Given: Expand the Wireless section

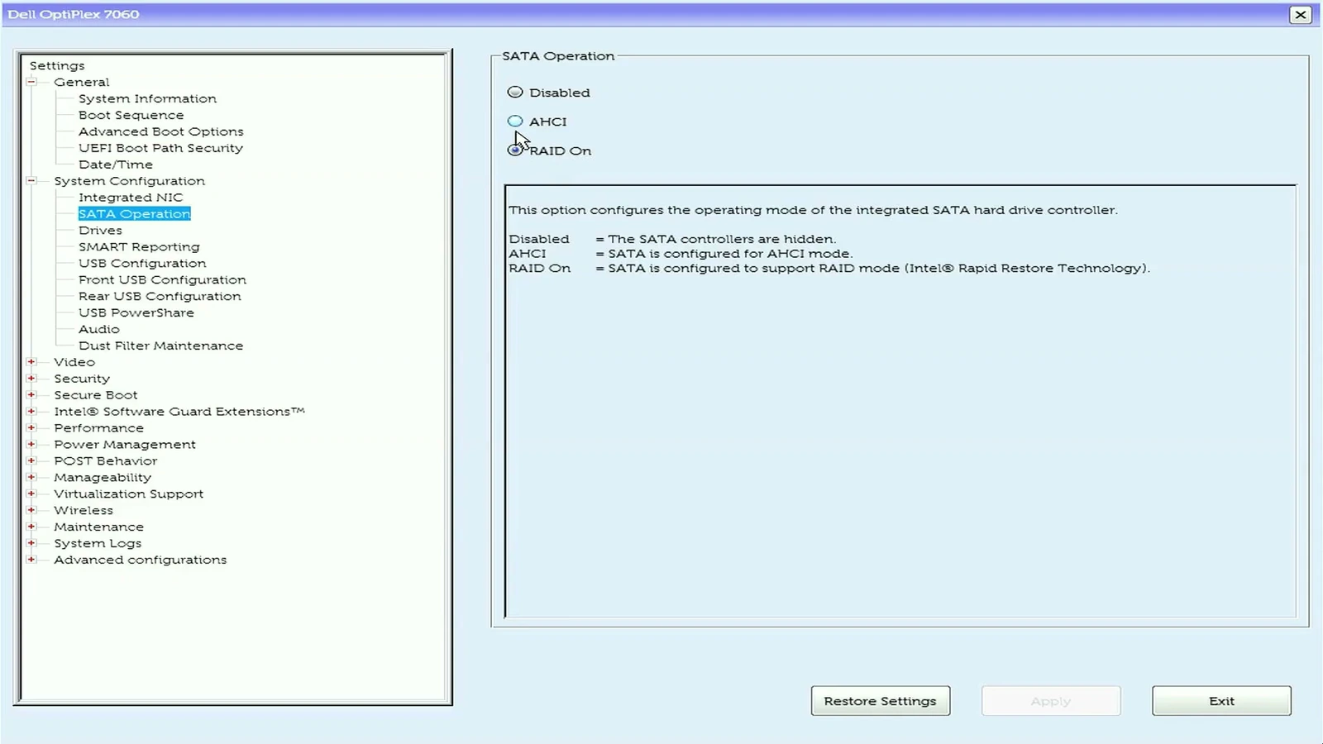Looking at the screenshot, I should (31, 510).
